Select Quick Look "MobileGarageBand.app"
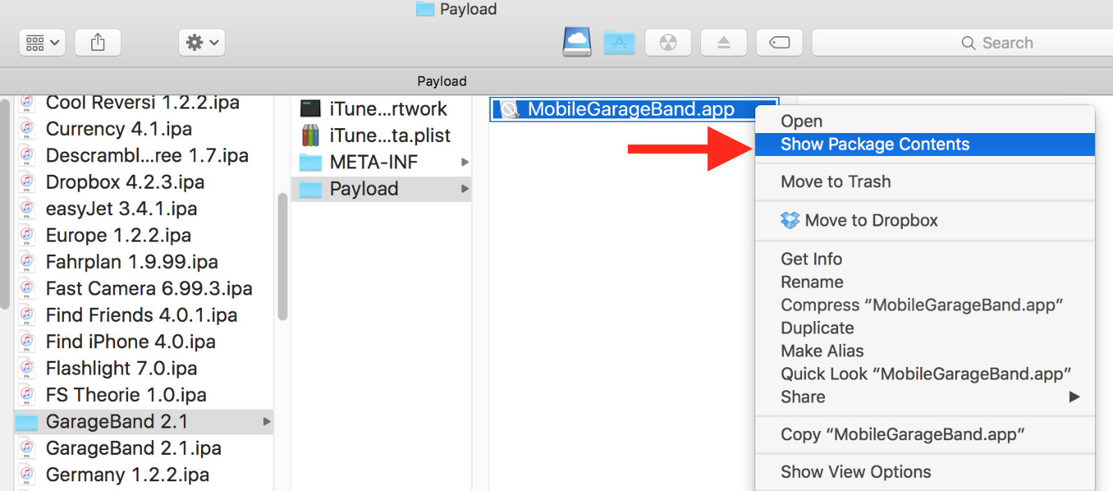This screenshot has height=491, width=1113. [925, 374]
